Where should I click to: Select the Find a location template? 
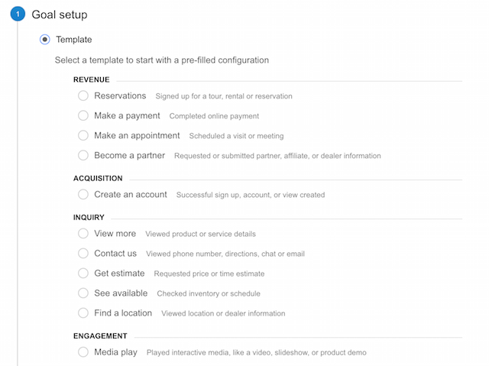pos(83,313)
